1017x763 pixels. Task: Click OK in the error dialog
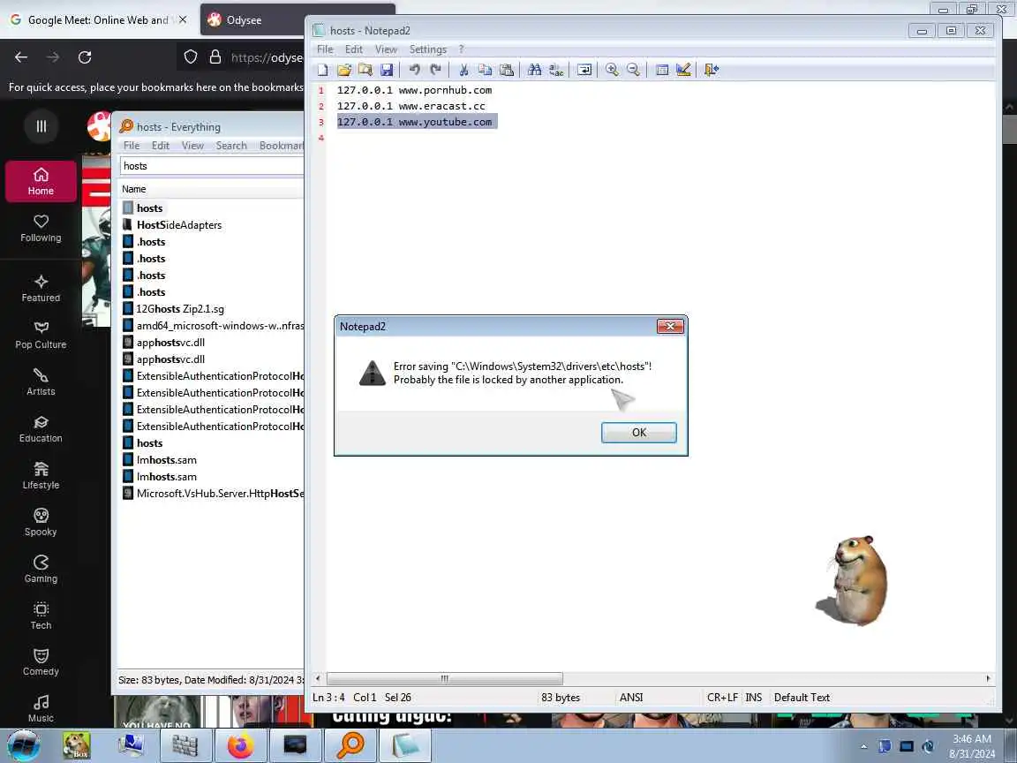[639, 433]
